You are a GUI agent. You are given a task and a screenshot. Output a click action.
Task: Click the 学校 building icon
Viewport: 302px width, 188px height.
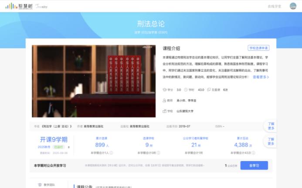click(164, 111)
